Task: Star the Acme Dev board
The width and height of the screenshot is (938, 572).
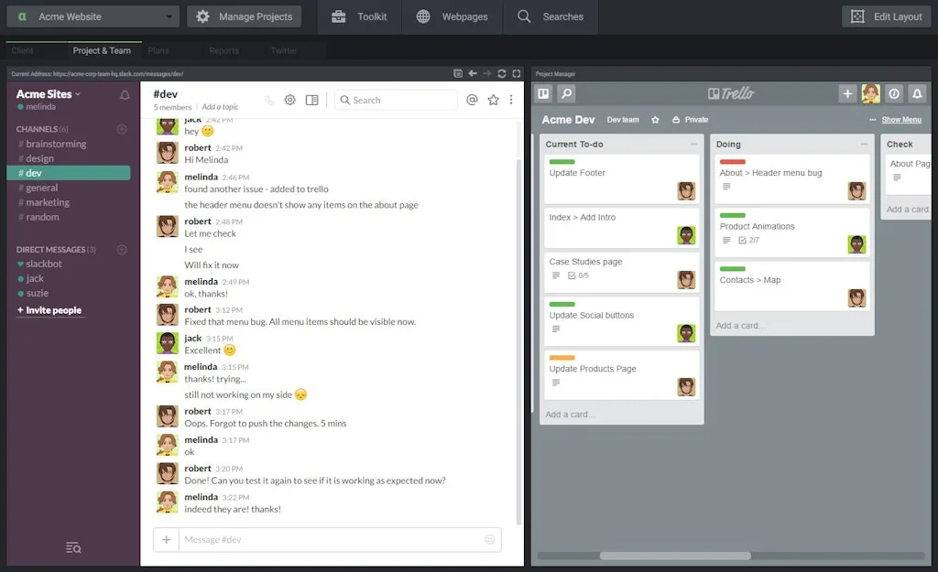Action: click(x=656, y=119)
